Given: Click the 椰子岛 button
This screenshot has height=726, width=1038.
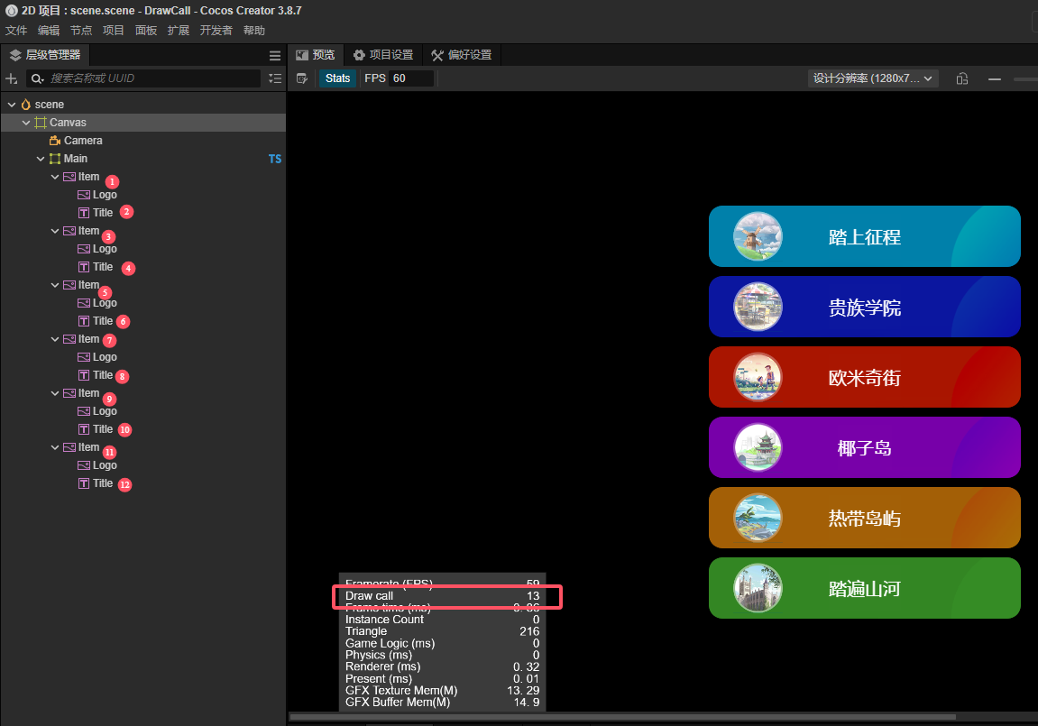Looking at the screenshot, I should coord(865,447).
